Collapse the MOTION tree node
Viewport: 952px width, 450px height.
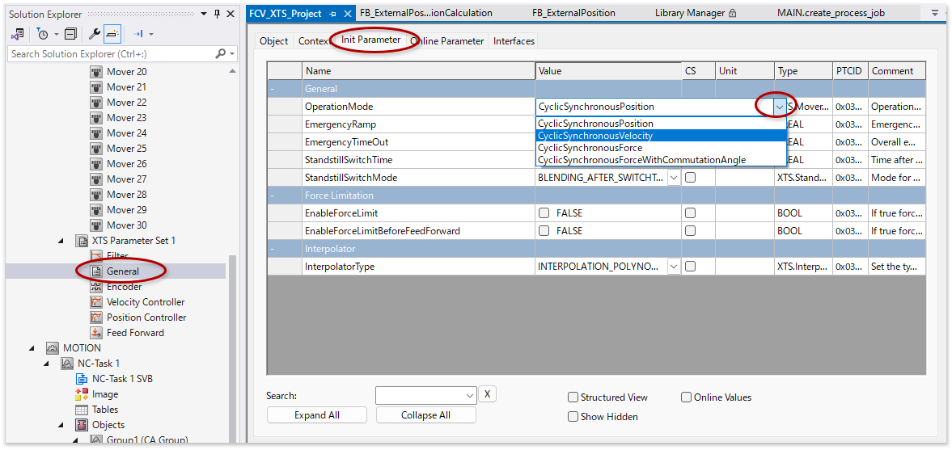[x=32, y=348]
